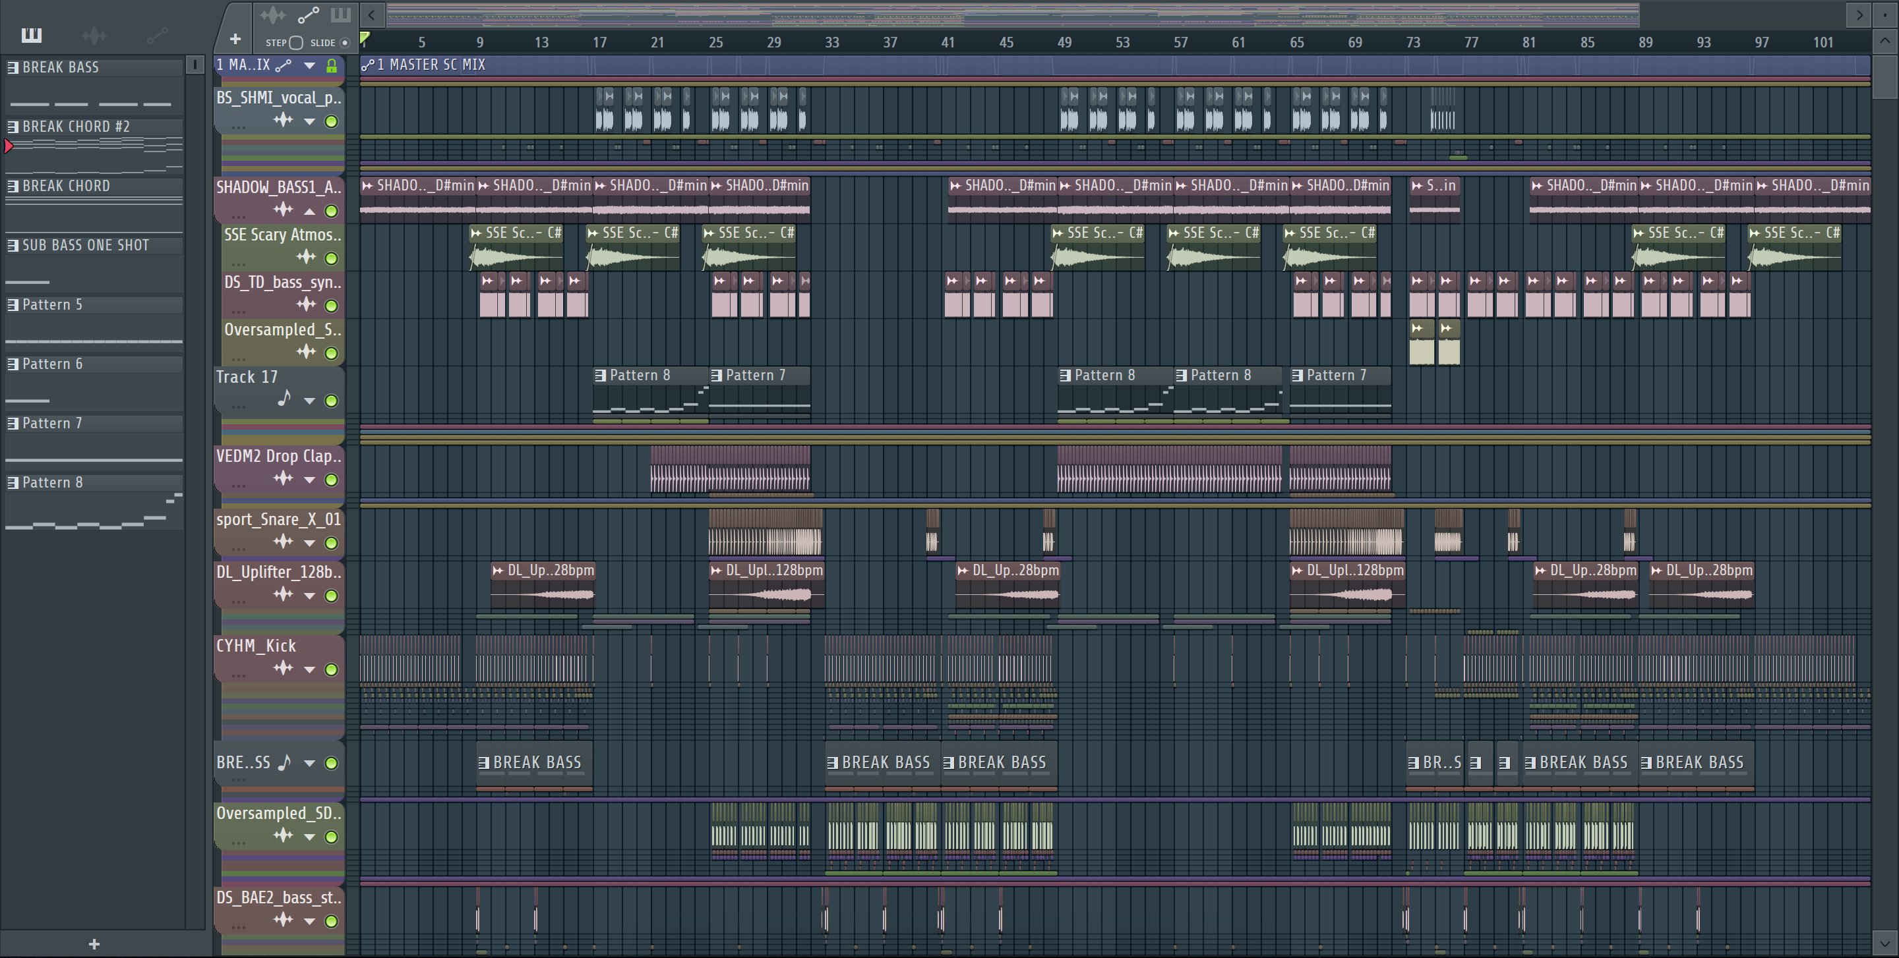Click waveform icon on SSE Scary Atmos track
Image resolution: width=1899 pixels, height=958 pixels.
(307, 257)
